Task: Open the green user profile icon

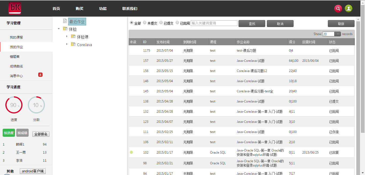Action: (x=348, y=9)
